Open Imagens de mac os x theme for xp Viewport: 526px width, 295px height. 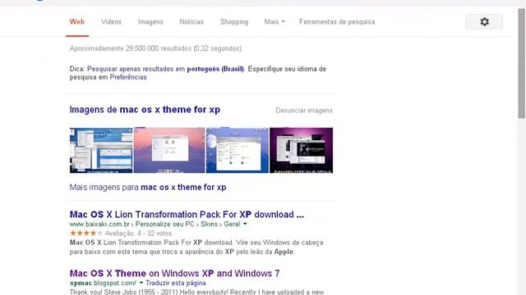pyautogui.click(x=145, y=109)
